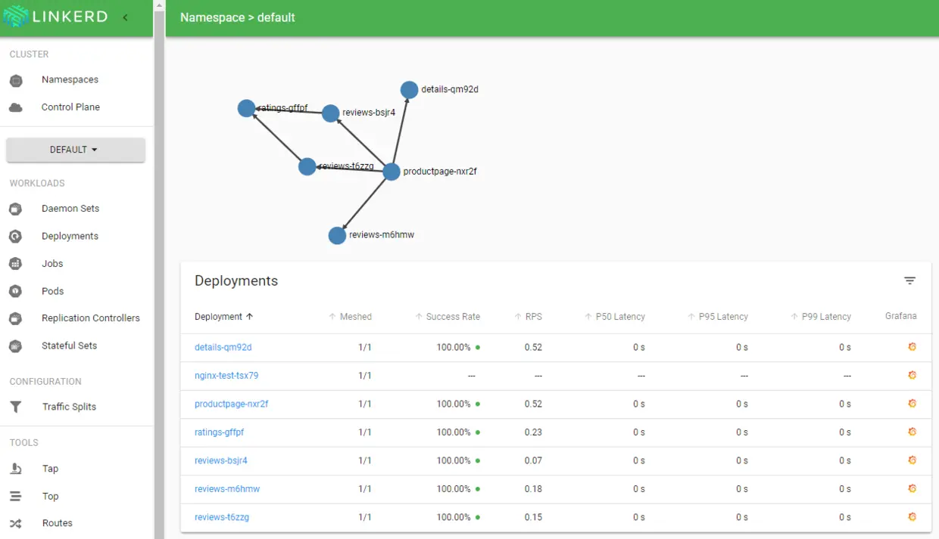The height and width of the screenshot is (539, 939).
Task: Open the Namespaces menu item
Action: pyautogui.click(x=70, y=79)
